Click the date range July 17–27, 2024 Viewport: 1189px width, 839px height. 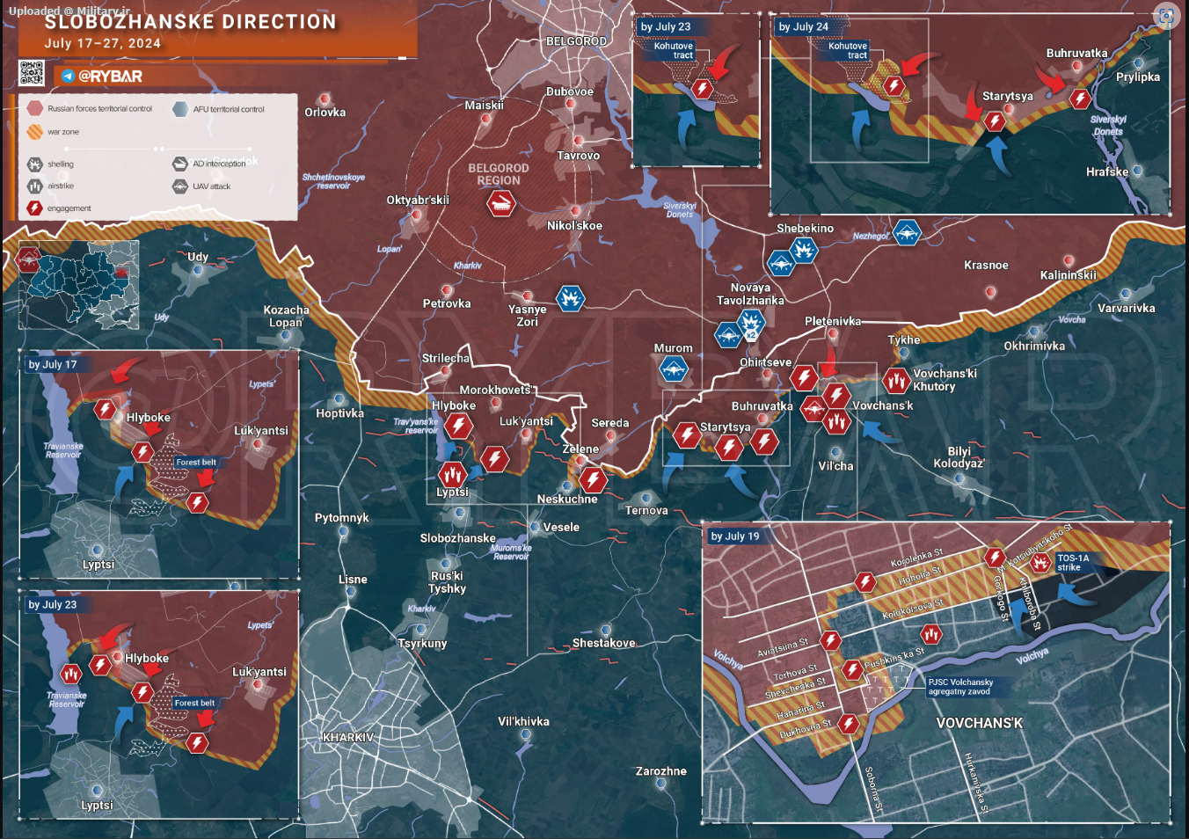103,43
